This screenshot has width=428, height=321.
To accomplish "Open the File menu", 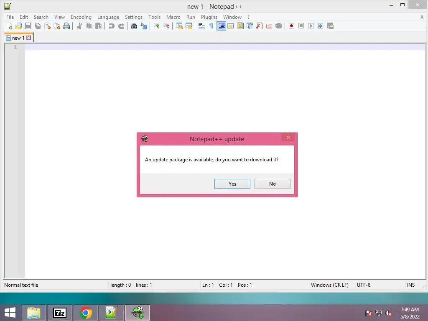I will pyautogui.click(x=10, y=17).
